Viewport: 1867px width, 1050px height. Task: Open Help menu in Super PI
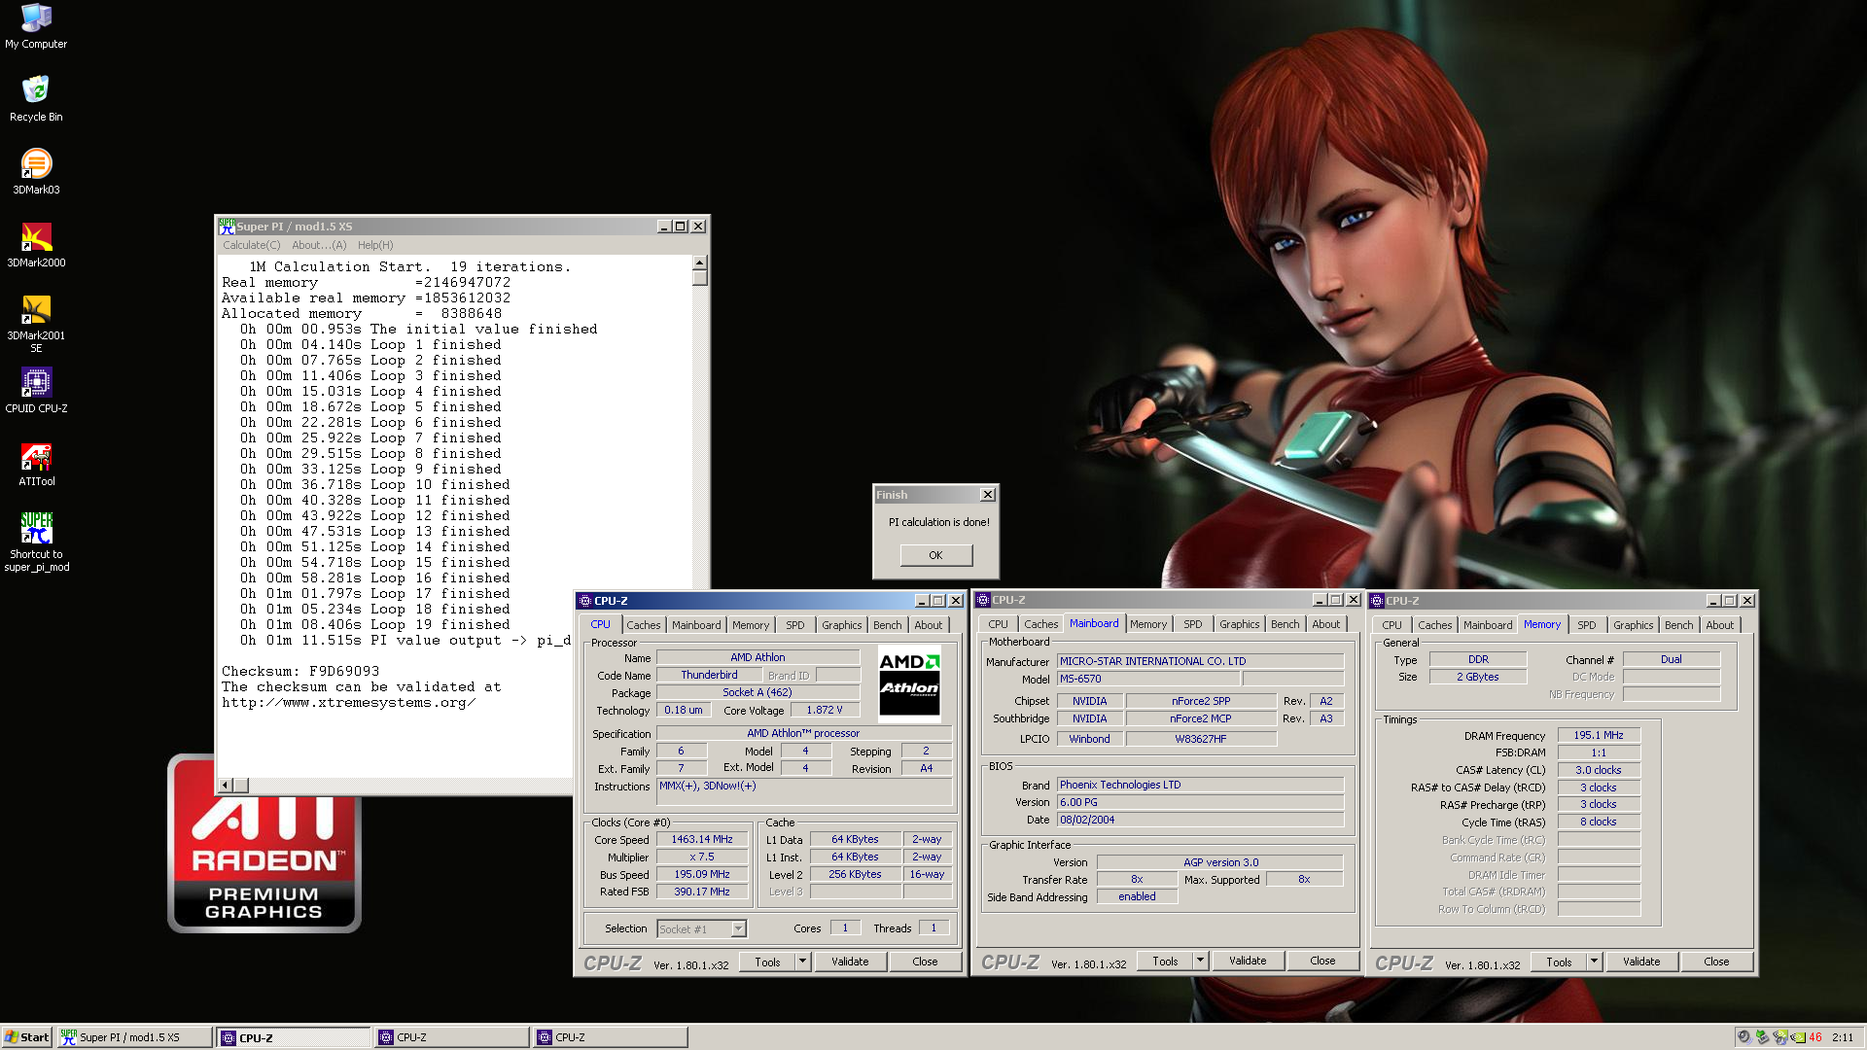click(375, 245)
